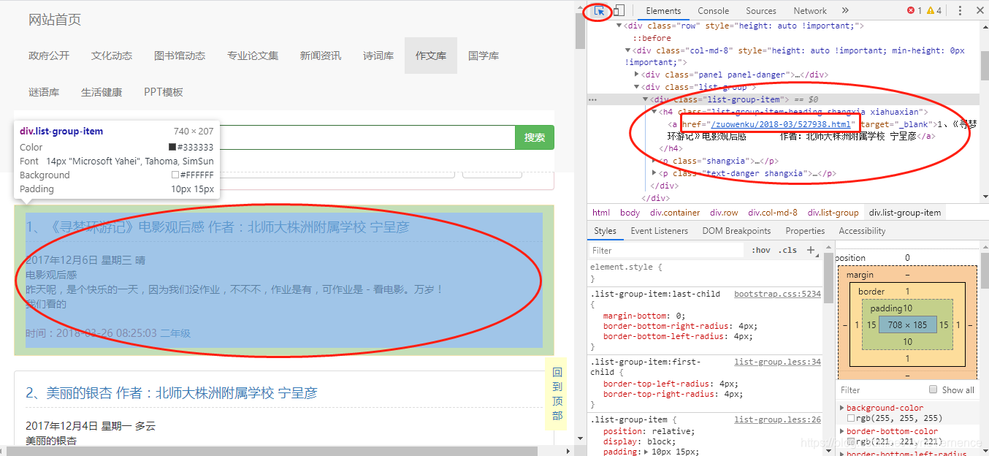Click the green 搜索 search button
Screen dimensions: 989x456
(x=535, y=137)
